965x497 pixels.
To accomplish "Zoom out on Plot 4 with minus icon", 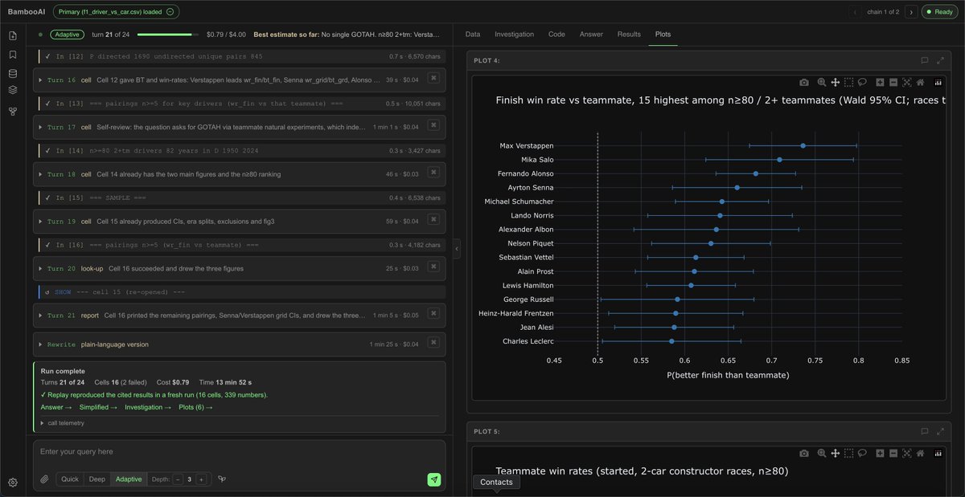I will (893, 82).
